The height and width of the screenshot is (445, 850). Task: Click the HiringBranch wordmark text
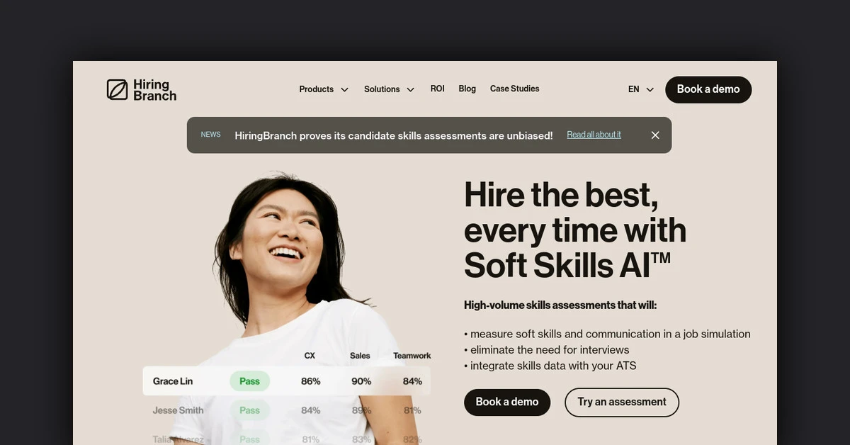[x=154, y=90]
